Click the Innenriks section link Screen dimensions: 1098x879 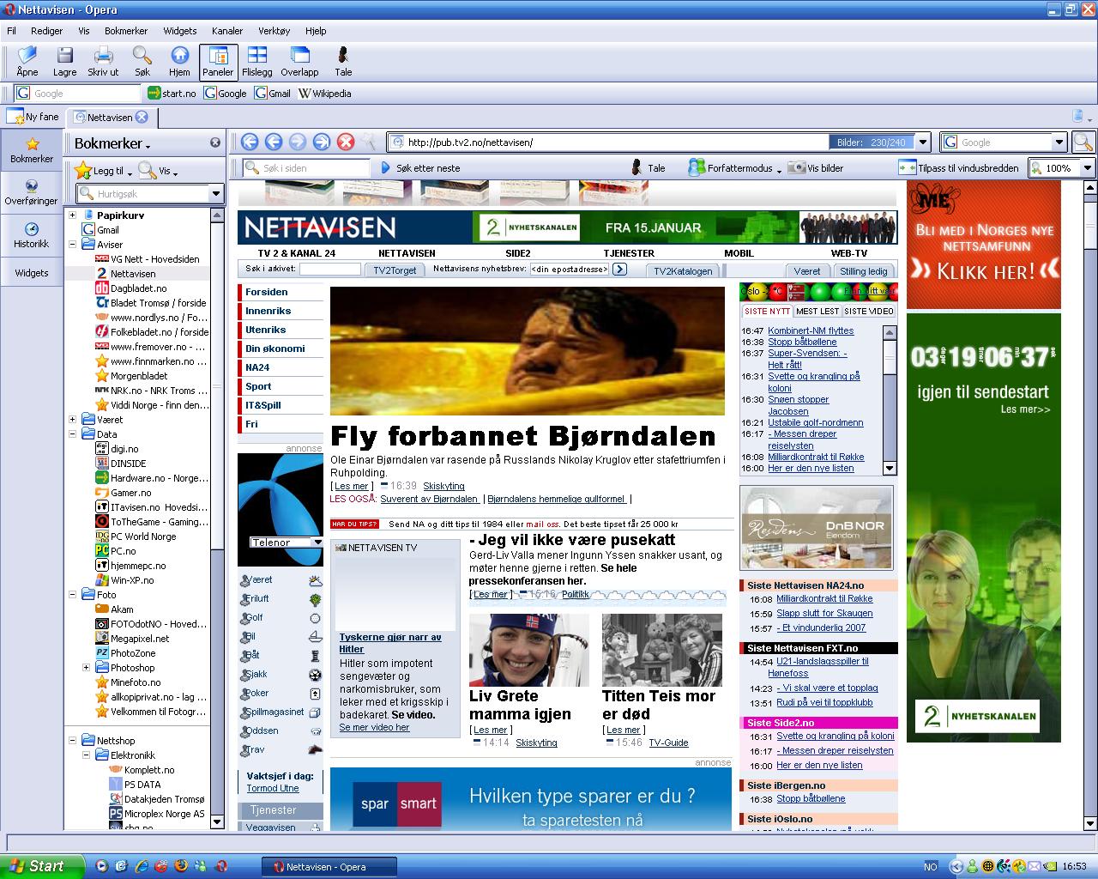(268, 311)
